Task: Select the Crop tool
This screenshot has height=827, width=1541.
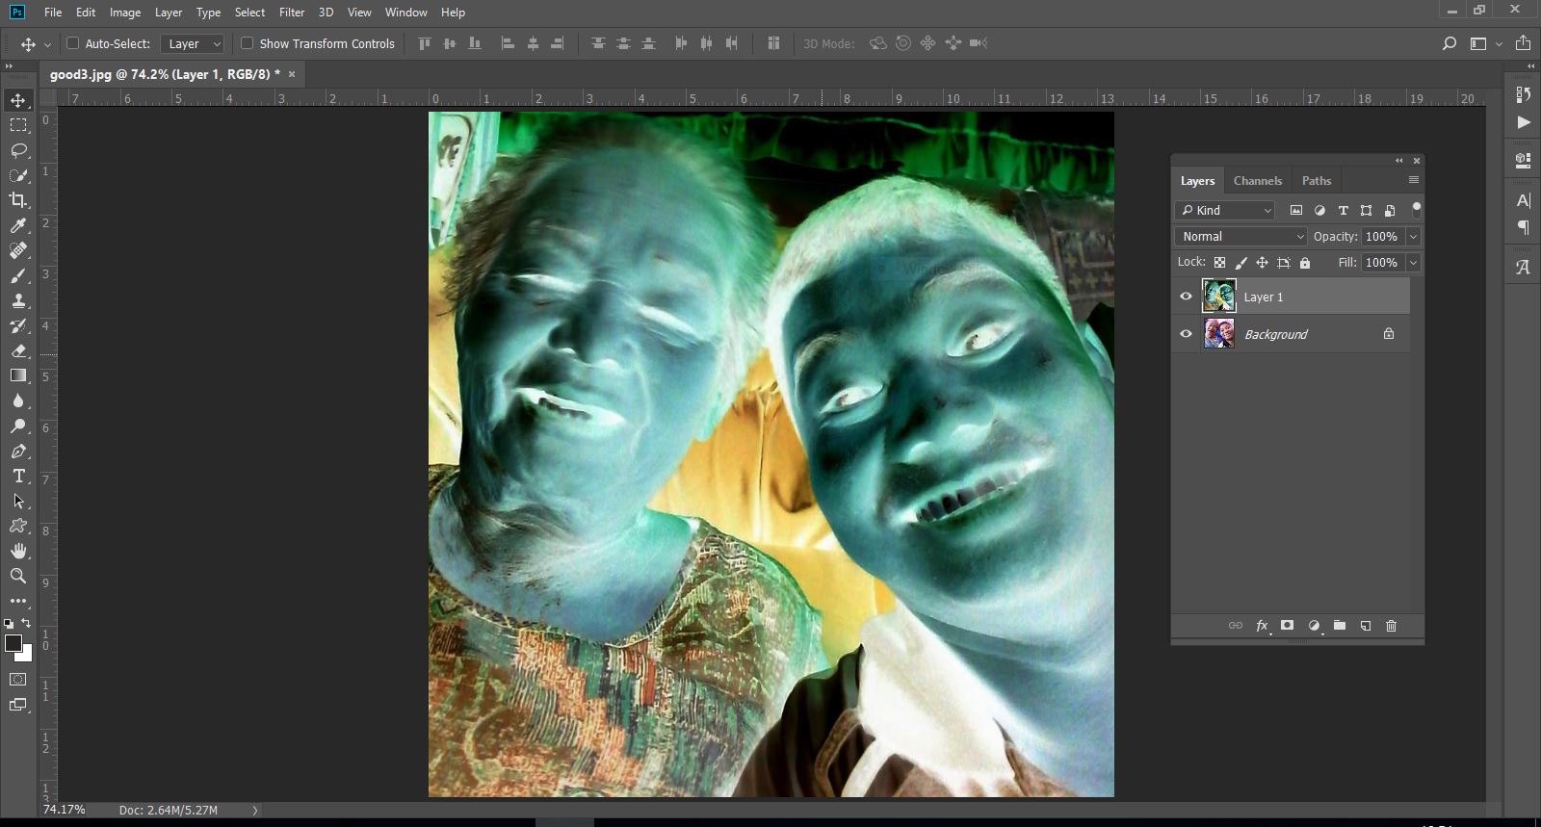Action: [x=18, y=200]
